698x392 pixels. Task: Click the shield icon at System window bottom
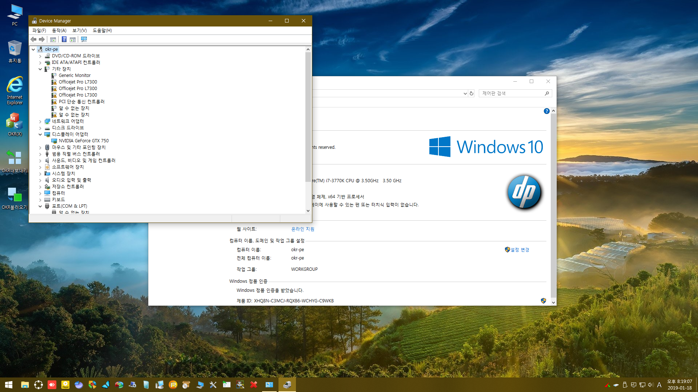(543, 301)
